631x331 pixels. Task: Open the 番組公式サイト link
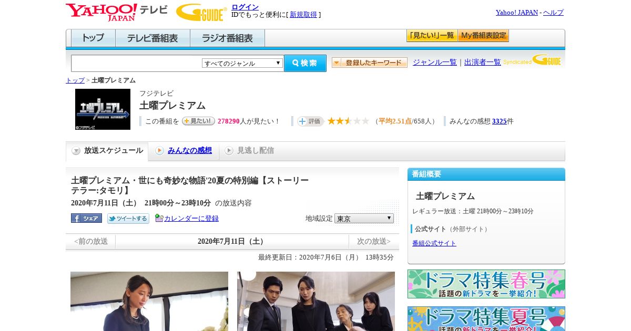tap(434, 243)
